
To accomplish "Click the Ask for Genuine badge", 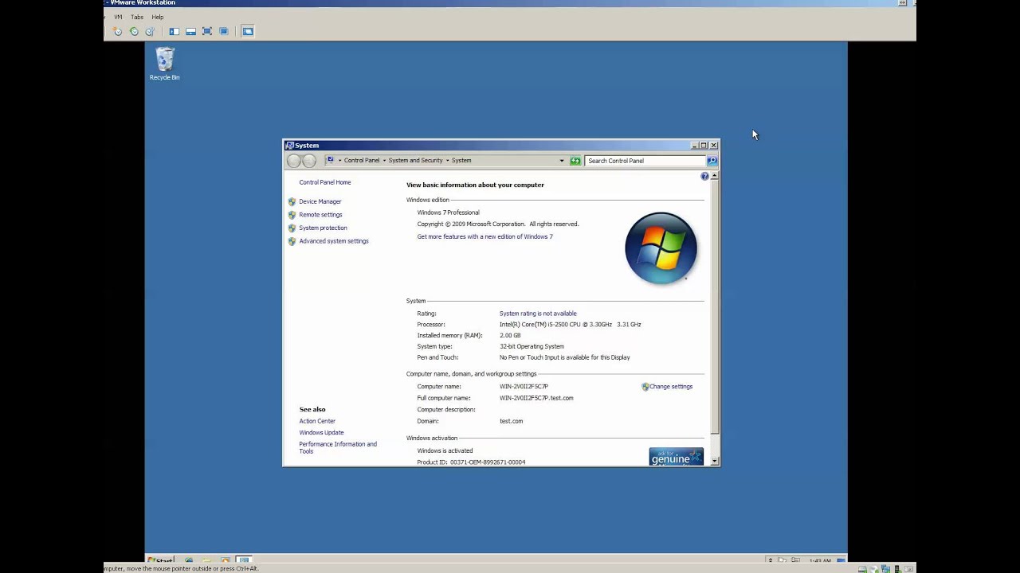I will [677, 457].
